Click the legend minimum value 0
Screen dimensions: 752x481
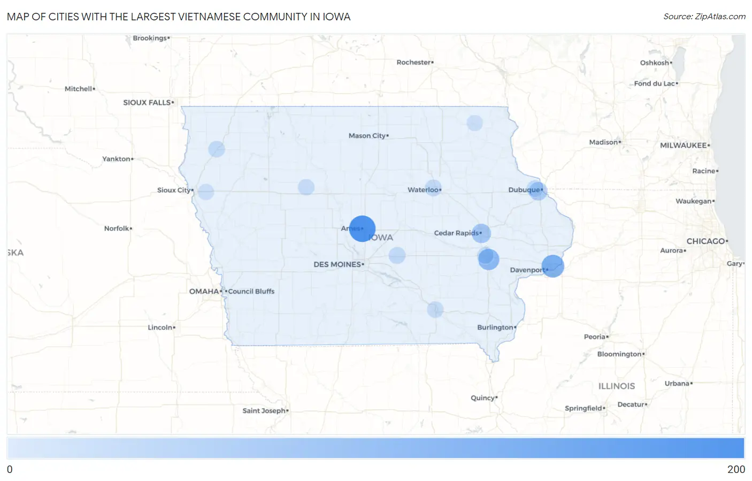(10, 469)
